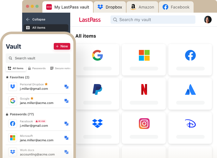Select the Passwords filter tab
The image size is (217, 158).
tap(36, 68)
